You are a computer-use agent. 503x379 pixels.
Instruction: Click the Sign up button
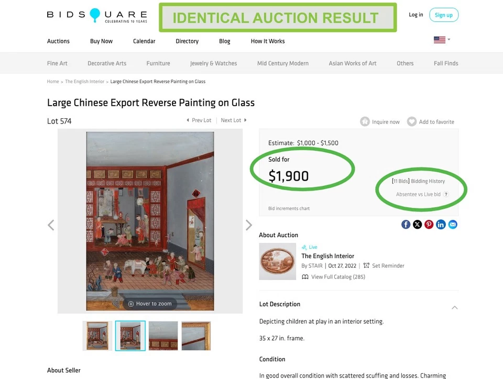coord(443,15)
